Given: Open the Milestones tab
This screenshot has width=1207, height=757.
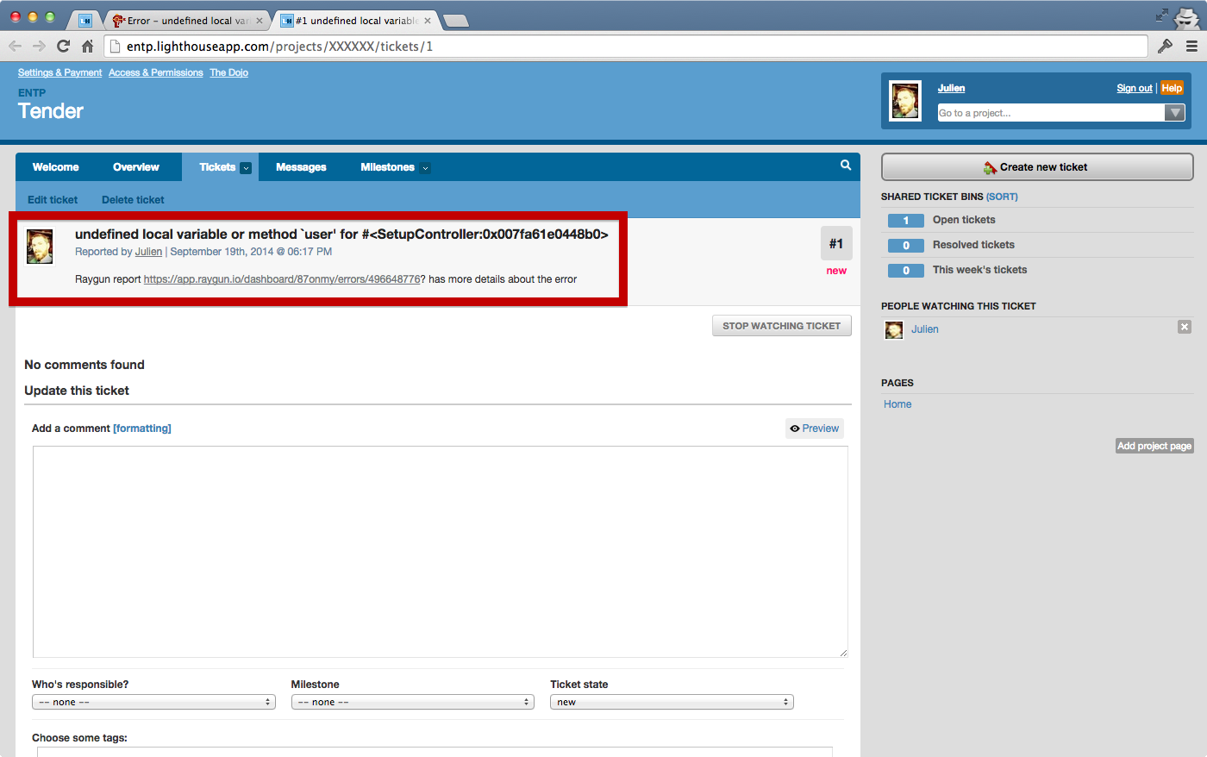Looking at the screenshot, I should (x=388, y=167).
